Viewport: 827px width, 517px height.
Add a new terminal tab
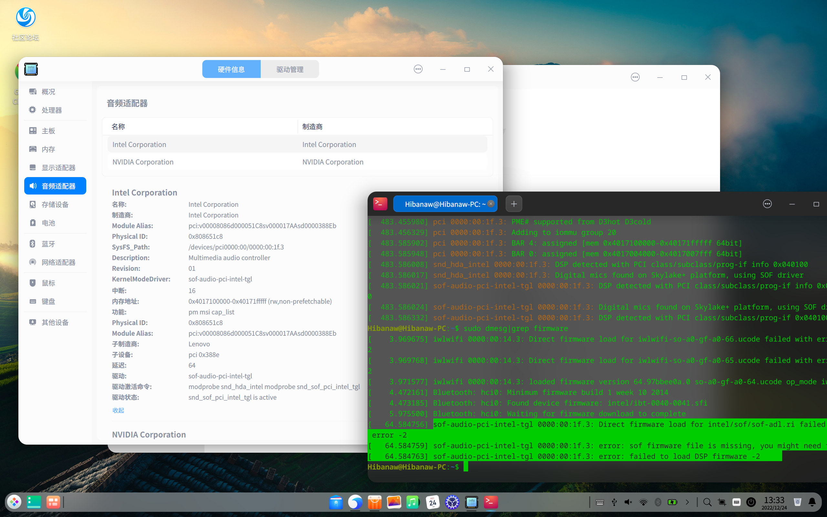(514, 204)
